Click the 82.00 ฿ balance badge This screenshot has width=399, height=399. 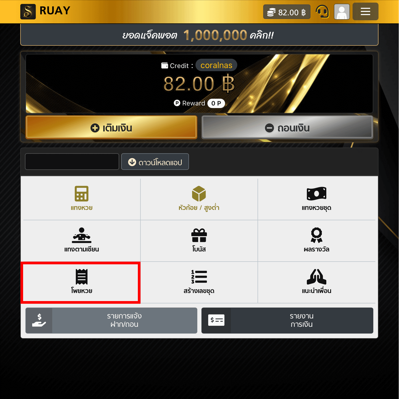[x=287, y=12]
